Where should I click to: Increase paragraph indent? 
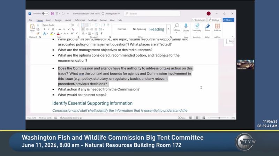point(108,25)
